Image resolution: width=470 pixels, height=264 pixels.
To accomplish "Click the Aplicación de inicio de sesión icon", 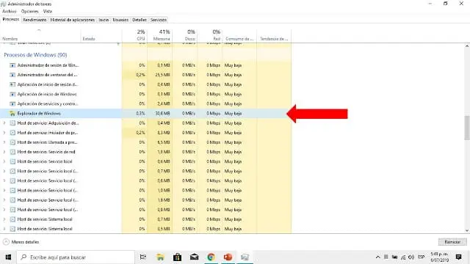I will click(12, 84).
